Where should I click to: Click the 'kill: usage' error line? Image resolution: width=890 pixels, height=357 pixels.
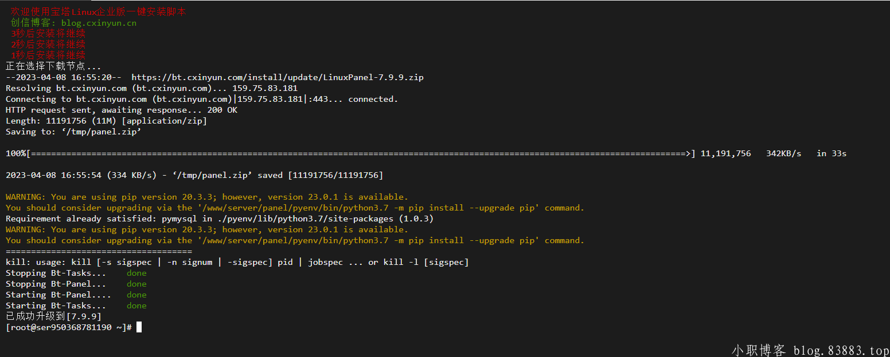coord(237,262)
